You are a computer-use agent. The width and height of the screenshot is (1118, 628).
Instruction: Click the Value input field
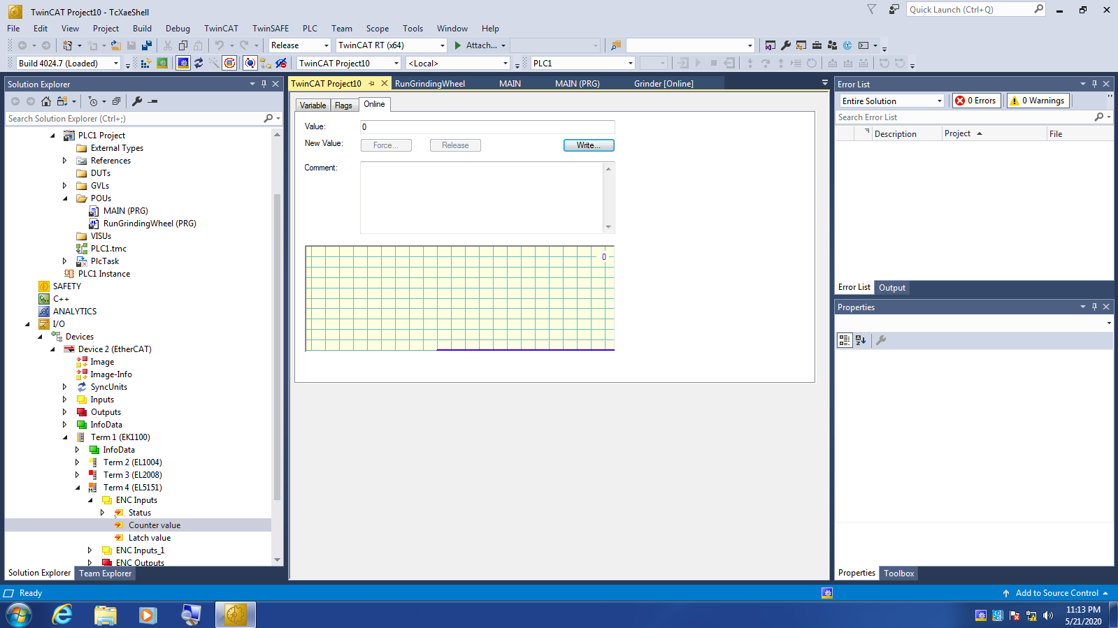click(x=487, y=127)
